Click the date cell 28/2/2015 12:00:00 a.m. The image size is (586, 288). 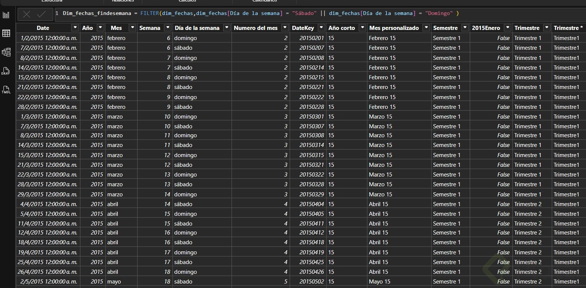point(48,107)
